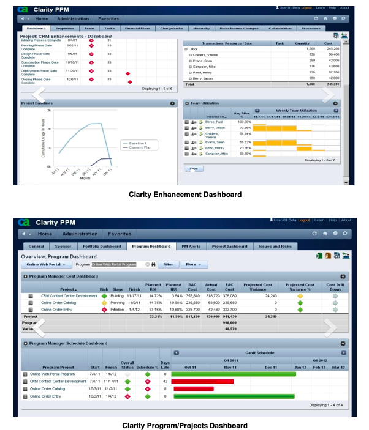
Task: Click house icon in Enhancement Dashboard navigation bar
Action: (x=325, y=18)
